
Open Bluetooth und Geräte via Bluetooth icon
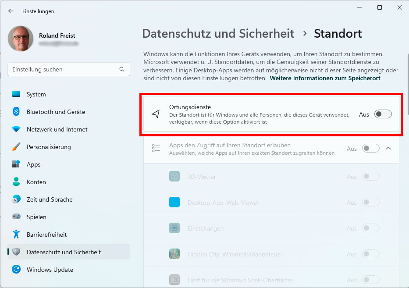point(16,112)
